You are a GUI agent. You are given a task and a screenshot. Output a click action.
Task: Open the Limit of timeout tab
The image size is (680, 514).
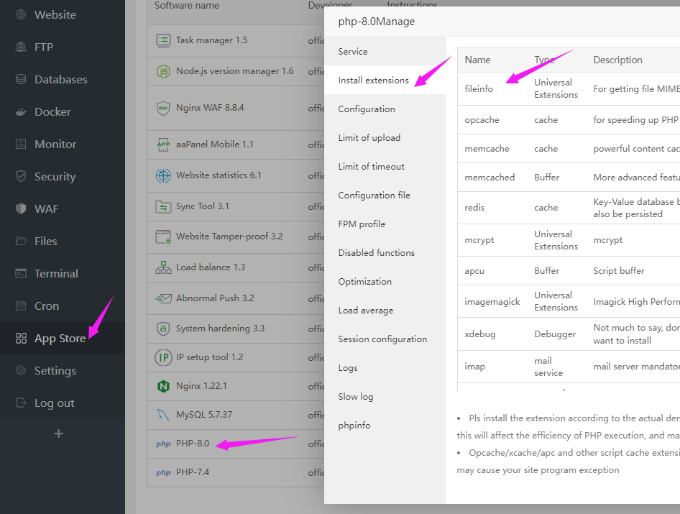pos(385,166)
